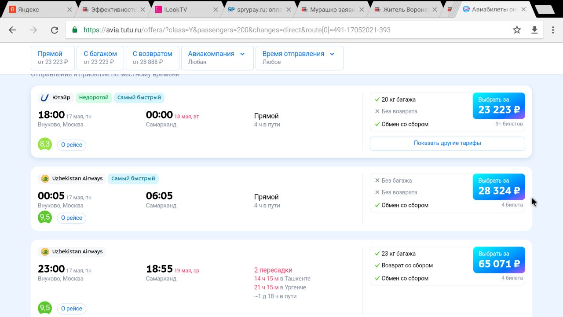Click the 9,5 rating badge on 00:05 flight

coord(45,217)
